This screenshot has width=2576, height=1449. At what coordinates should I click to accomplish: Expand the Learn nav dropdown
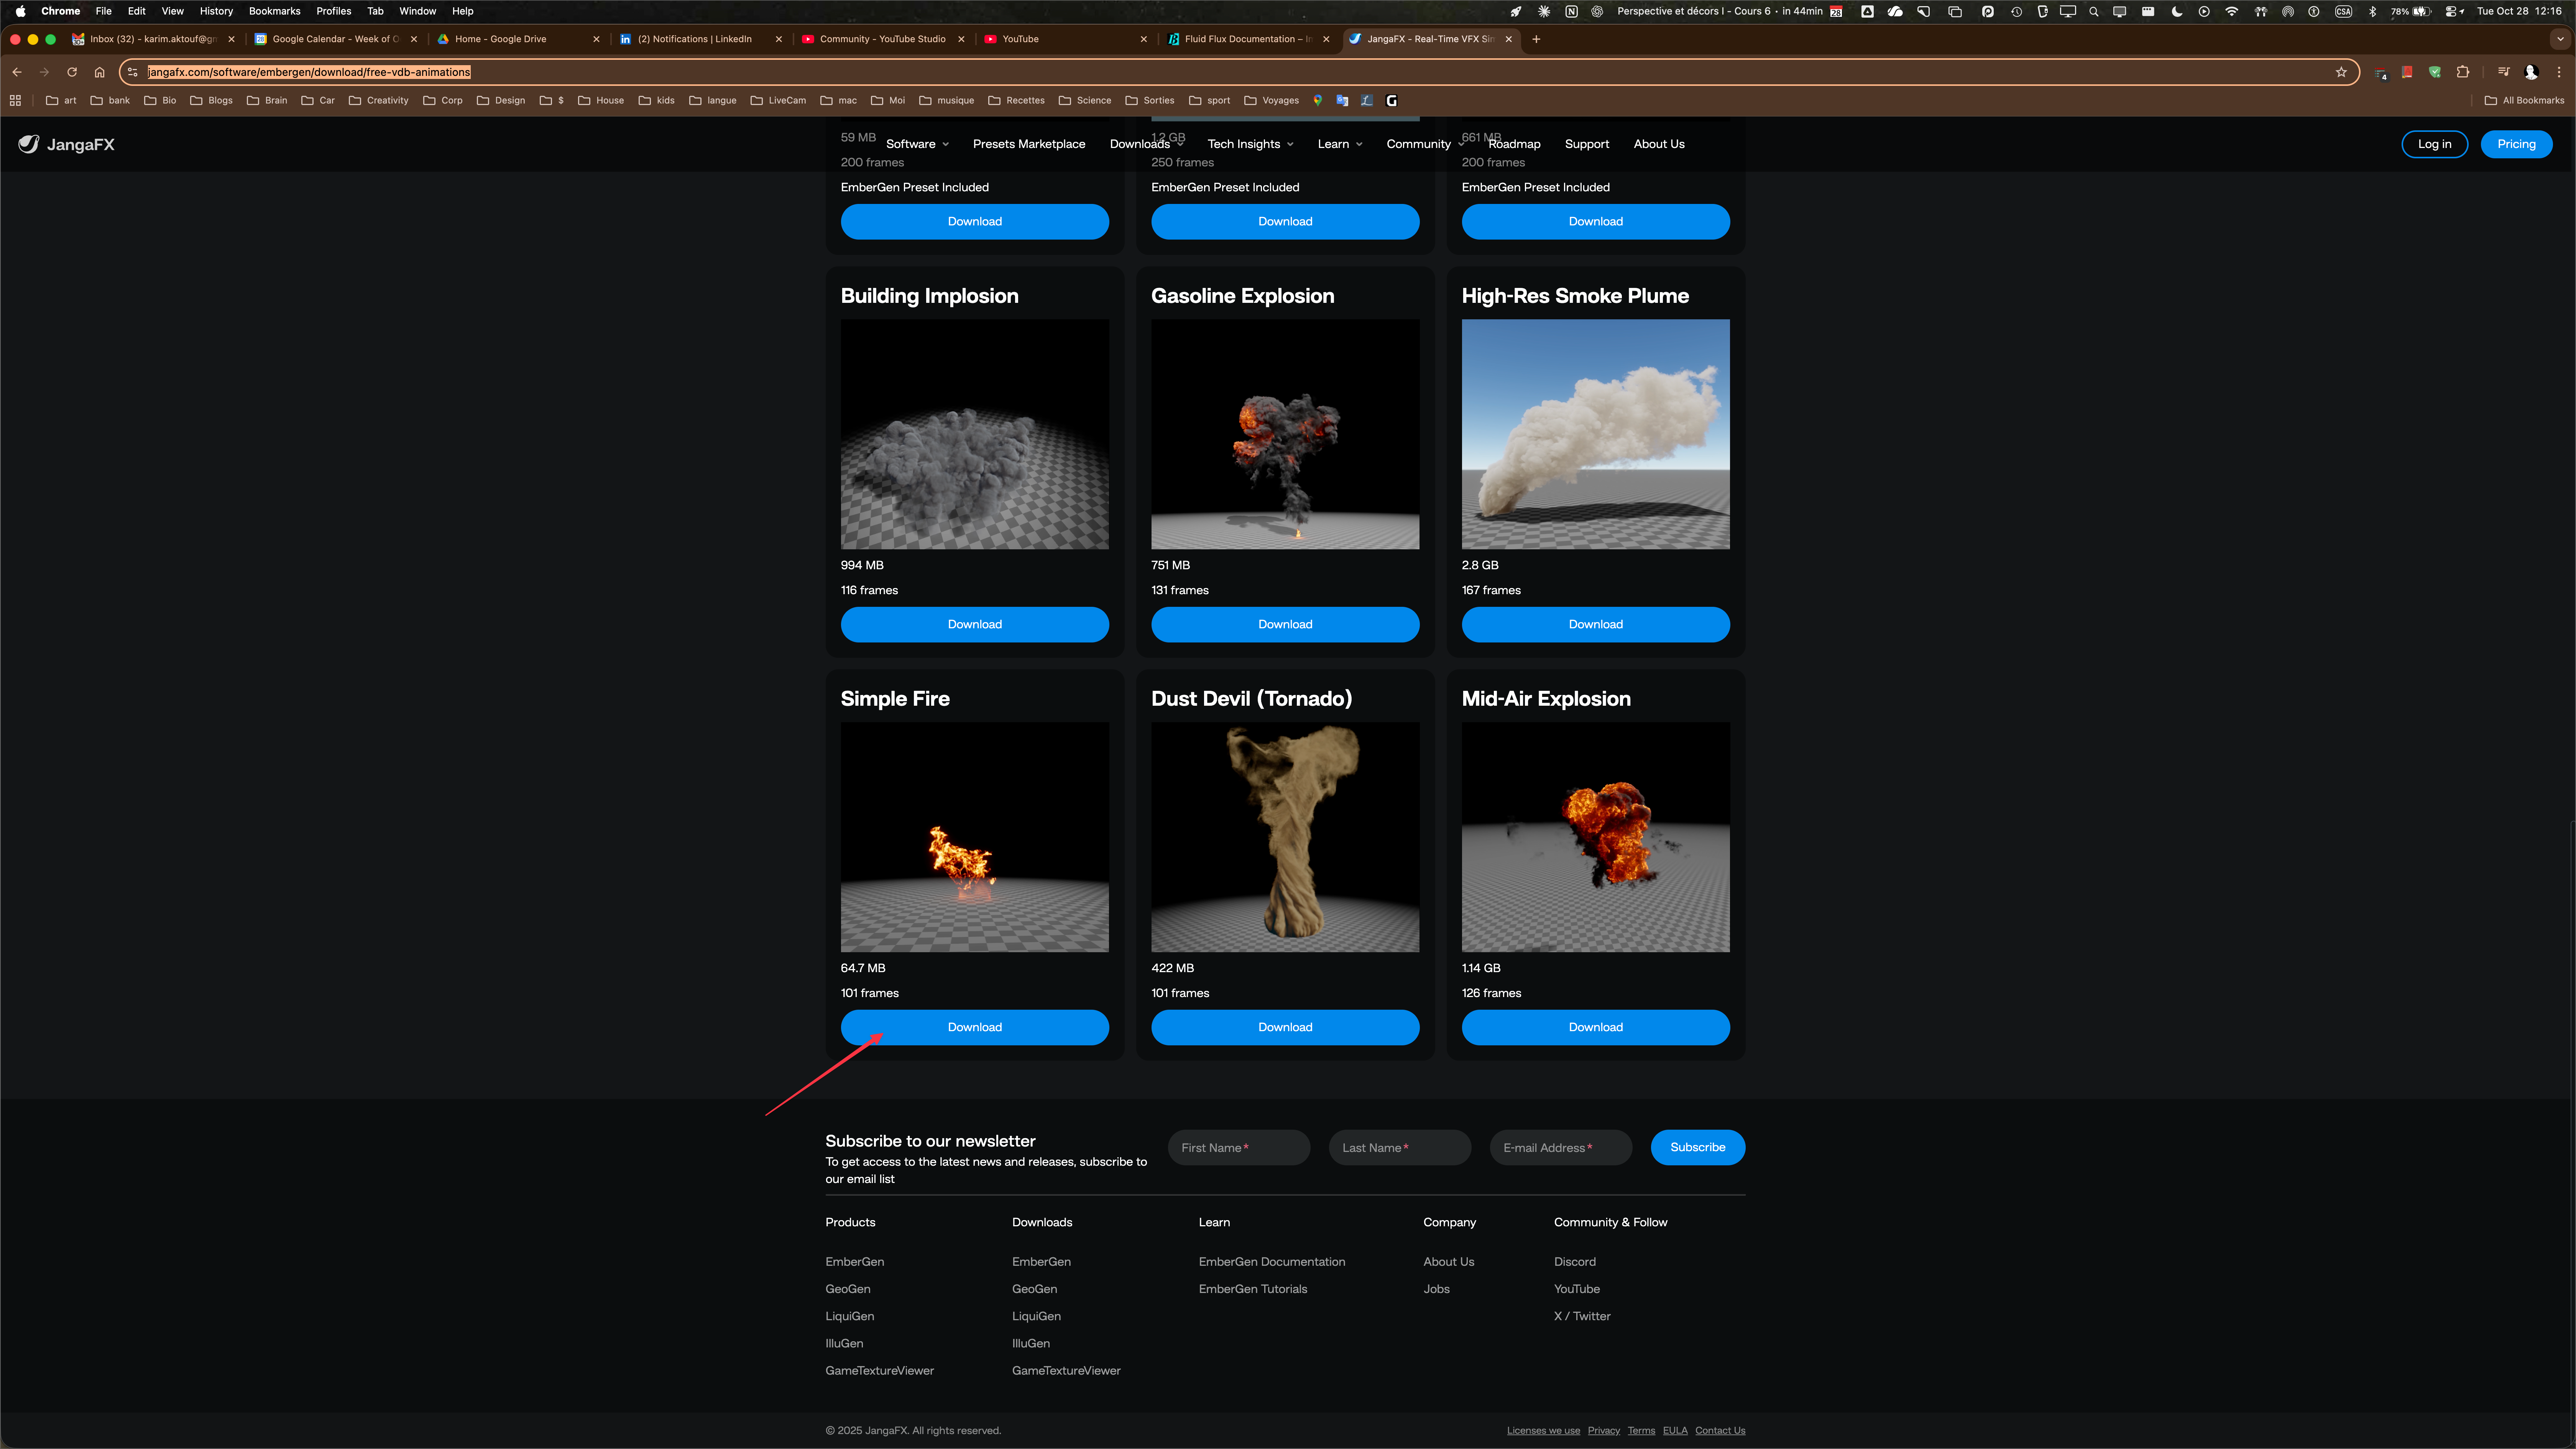click(1340, 144)
